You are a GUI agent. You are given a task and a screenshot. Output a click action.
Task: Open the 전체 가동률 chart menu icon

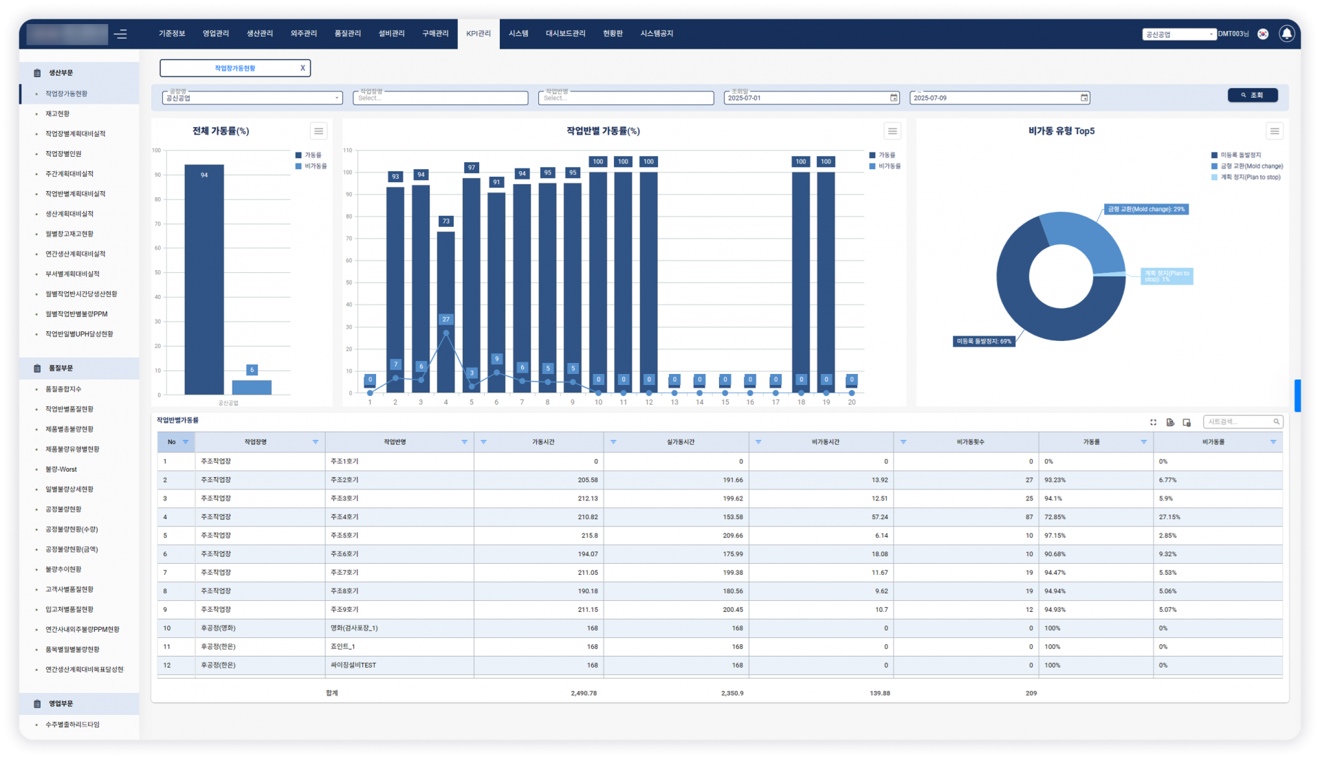point(318,131)
